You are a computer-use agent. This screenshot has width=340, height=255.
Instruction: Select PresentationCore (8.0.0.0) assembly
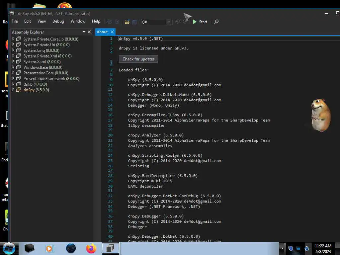point(46,73)
